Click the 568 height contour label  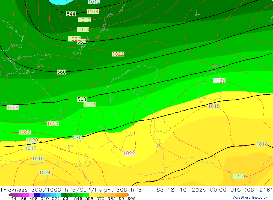pyautogui.click(x=82, y=99)
